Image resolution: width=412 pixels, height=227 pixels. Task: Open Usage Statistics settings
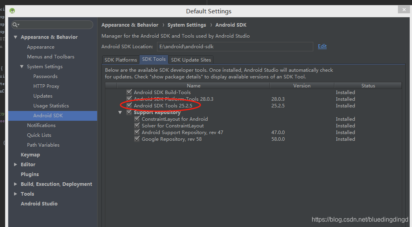tap(51, 106)
